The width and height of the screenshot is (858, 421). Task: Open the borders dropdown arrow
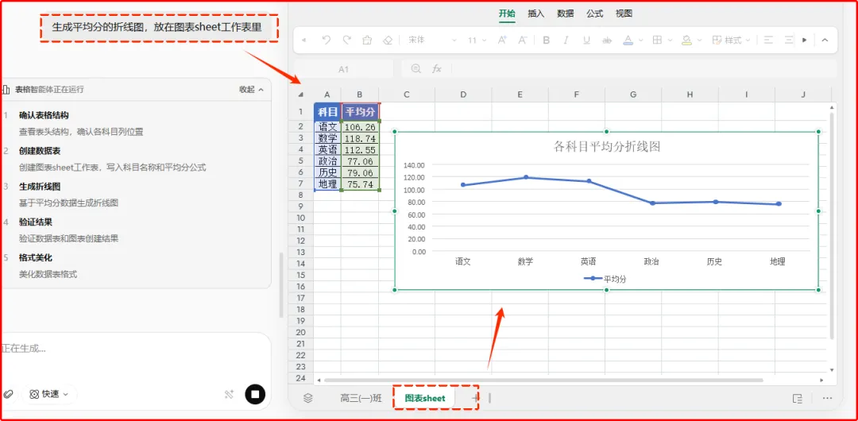pos(671,41)
